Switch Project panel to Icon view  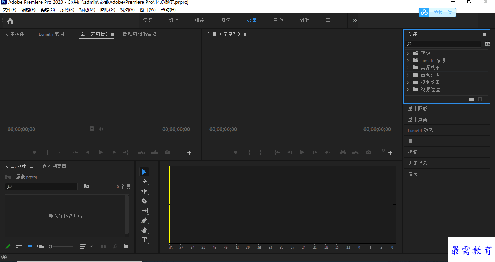point(30,246)
